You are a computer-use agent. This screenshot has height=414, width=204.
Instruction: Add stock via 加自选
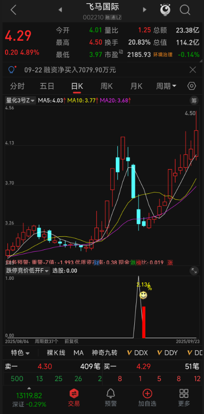(147, 398)
